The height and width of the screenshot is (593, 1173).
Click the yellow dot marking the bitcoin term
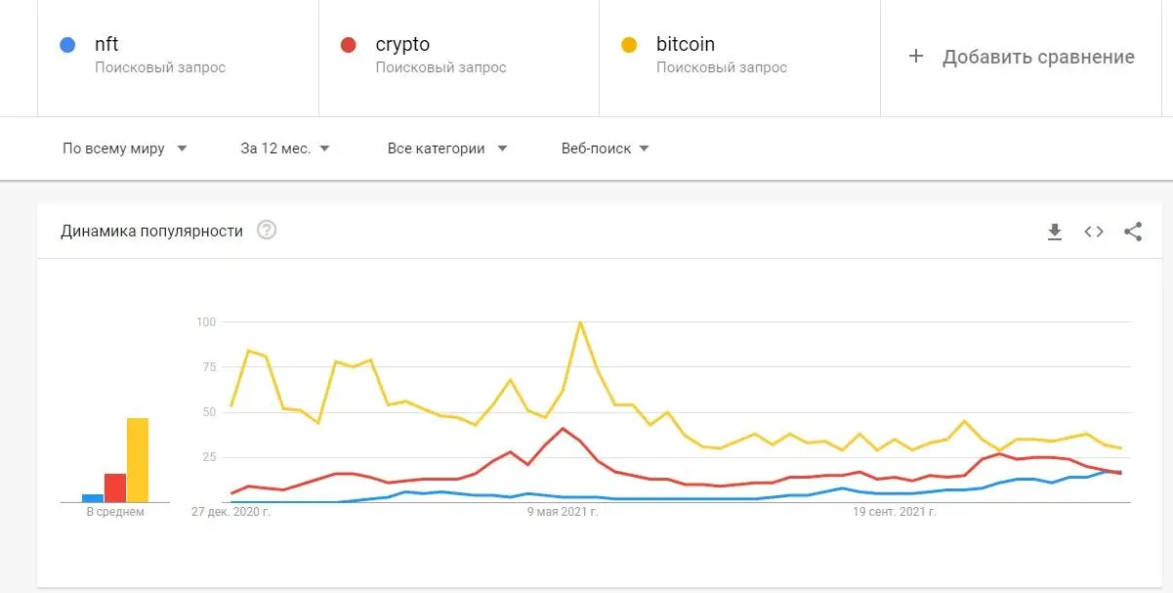(x=628, y=44)
